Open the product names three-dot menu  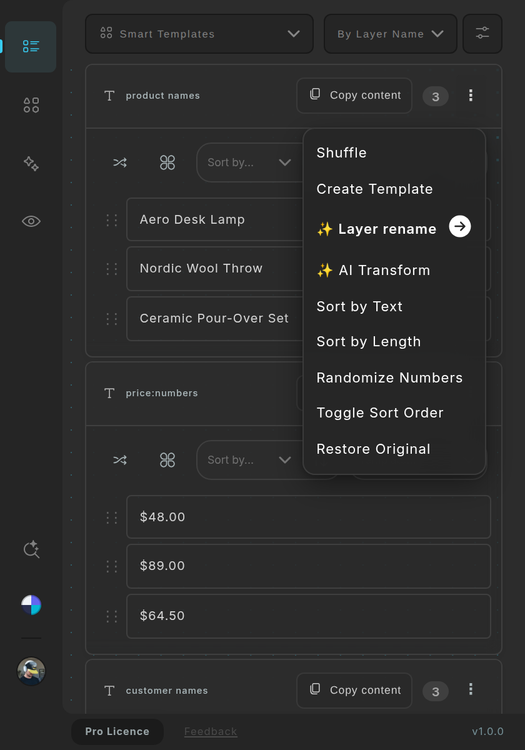pyautogui.click(x=471, y=96)
